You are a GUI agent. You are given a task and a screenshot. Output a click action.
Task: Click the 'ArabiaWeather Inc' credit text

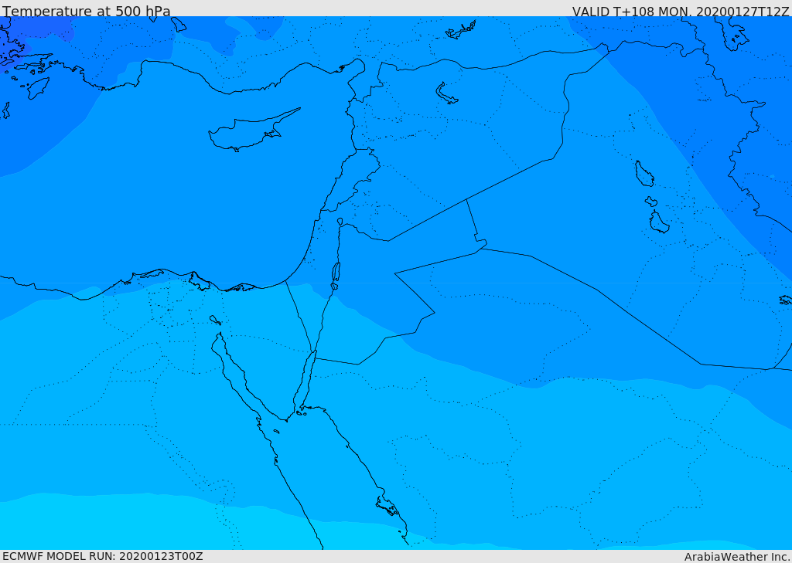737,557
